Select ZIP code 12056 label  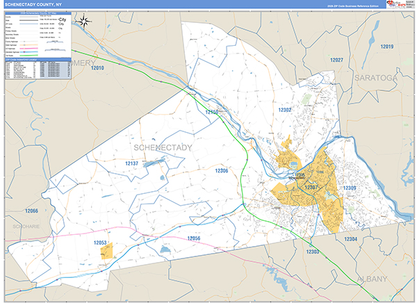(194, 238)
